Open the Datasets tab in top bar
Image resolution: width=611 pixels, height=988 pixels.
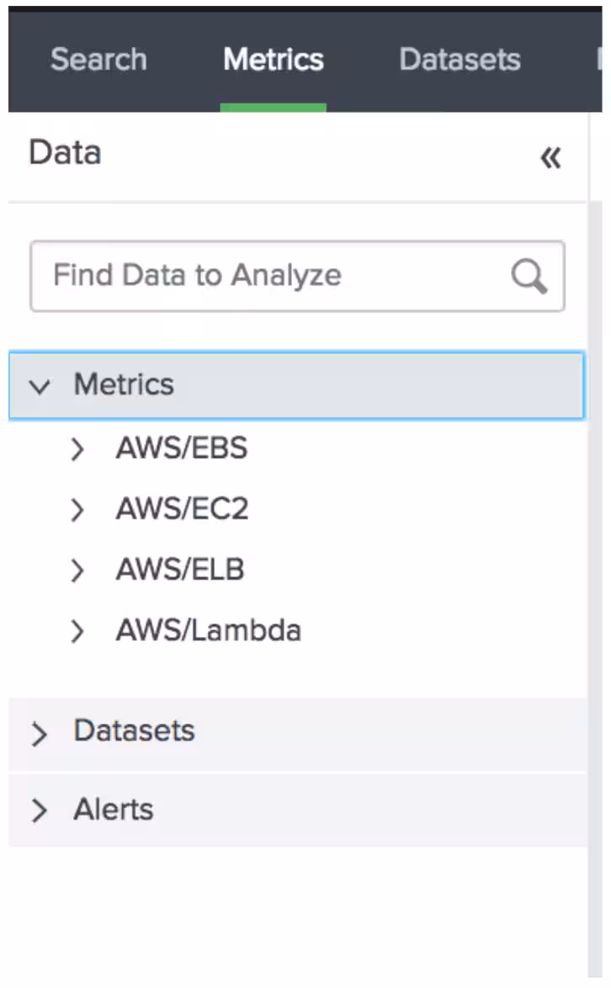[460, 60]
